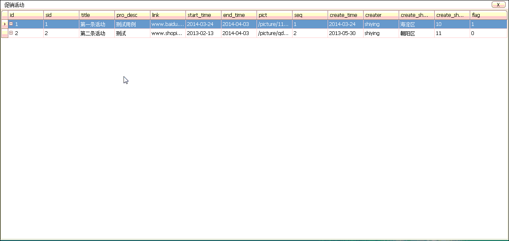This screenshot has width=509, height=241.
Task: Select flag cell with value 0
Action: (x=488, y=33)
